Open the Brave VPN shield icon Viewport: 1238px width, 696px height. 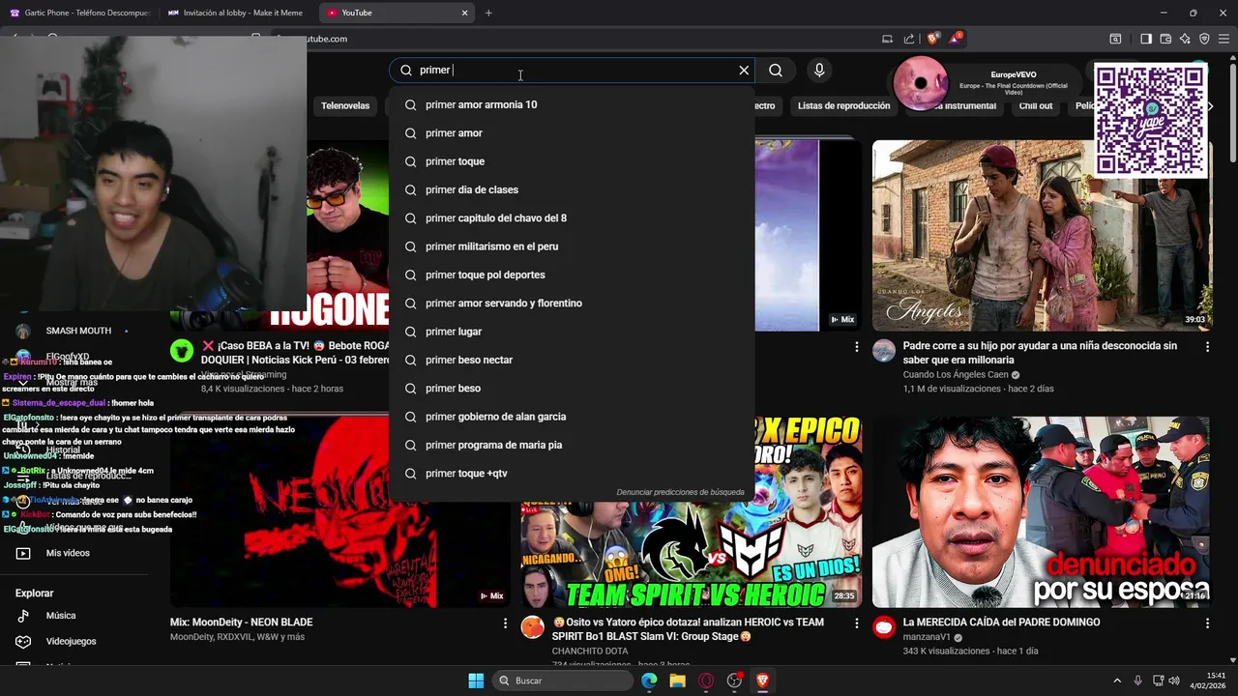click(1204, 39)
